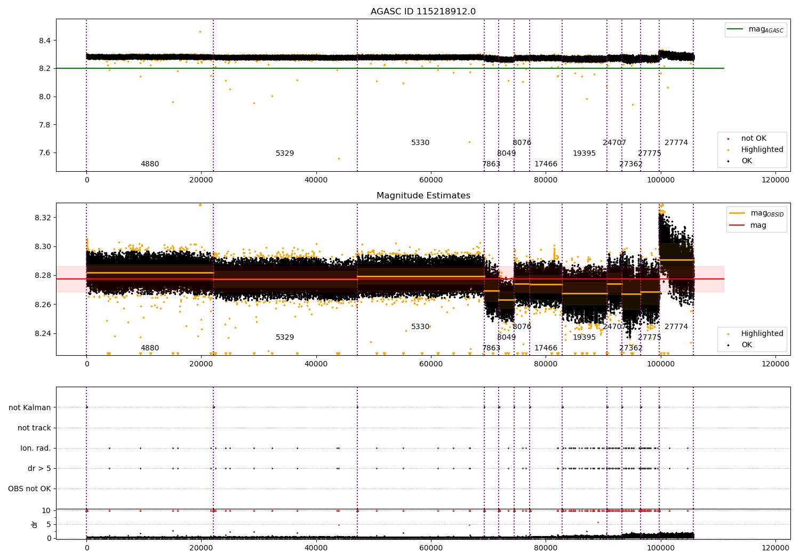The height and width of the screenshot is (560, 800).
Task: Click the 7.8 y-axis tick label
Action: pyautogui.click(x=45, y=125)
